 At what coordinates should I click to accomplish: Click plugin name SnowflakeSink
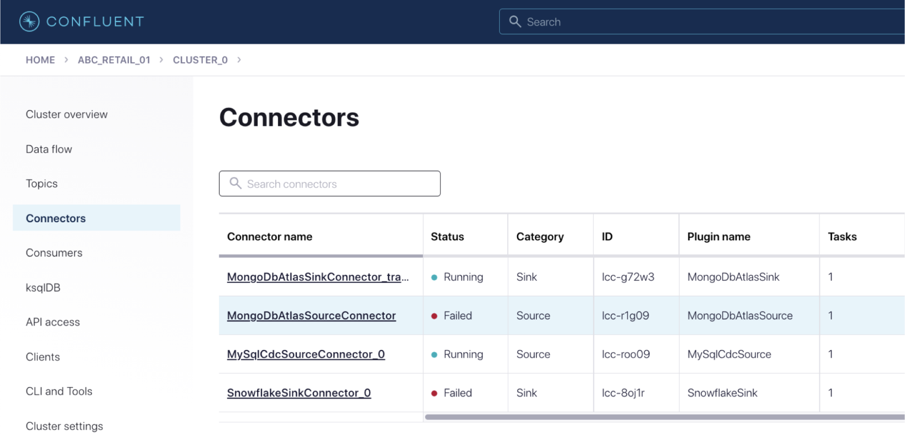point(722,393)
